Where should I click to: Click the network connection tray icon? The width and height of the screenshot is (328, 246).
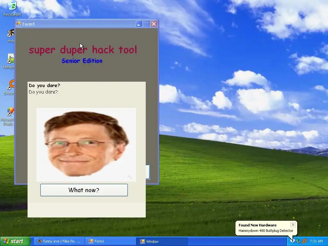tap(298, 241)
